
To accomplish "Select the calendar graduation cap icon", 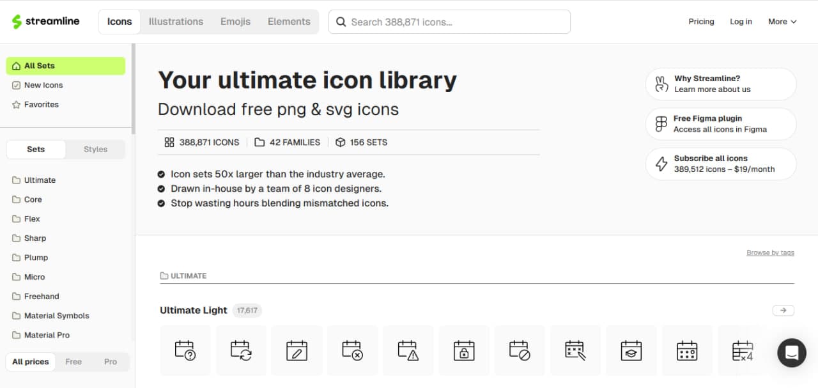I will [631, 350].
